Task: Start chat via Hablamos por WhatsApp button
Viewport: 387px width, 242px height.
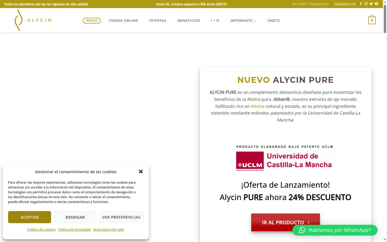Action: pyautogui.click(x=335, y=230)
